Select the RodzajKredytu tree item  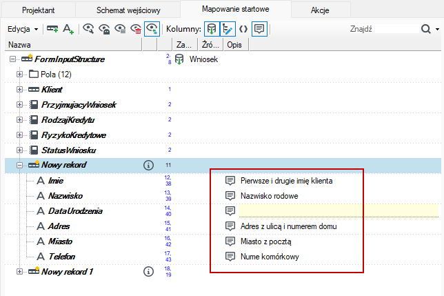(x=68, y=120)
